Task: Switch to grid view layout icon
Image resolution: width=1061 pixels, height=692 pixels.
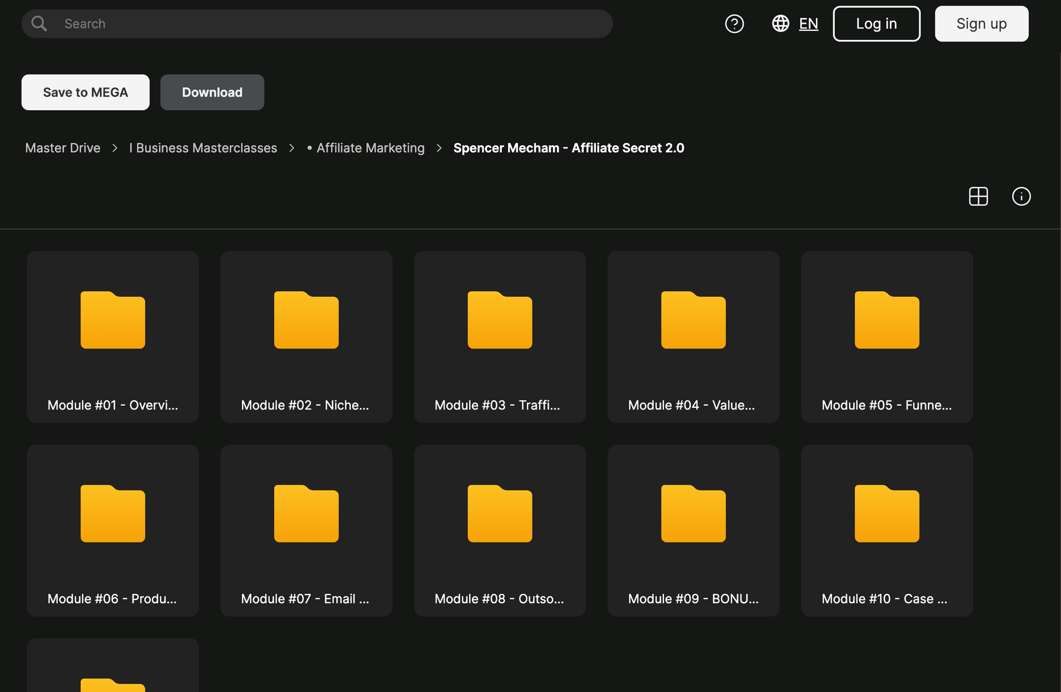Action: [x=978, y=196]
